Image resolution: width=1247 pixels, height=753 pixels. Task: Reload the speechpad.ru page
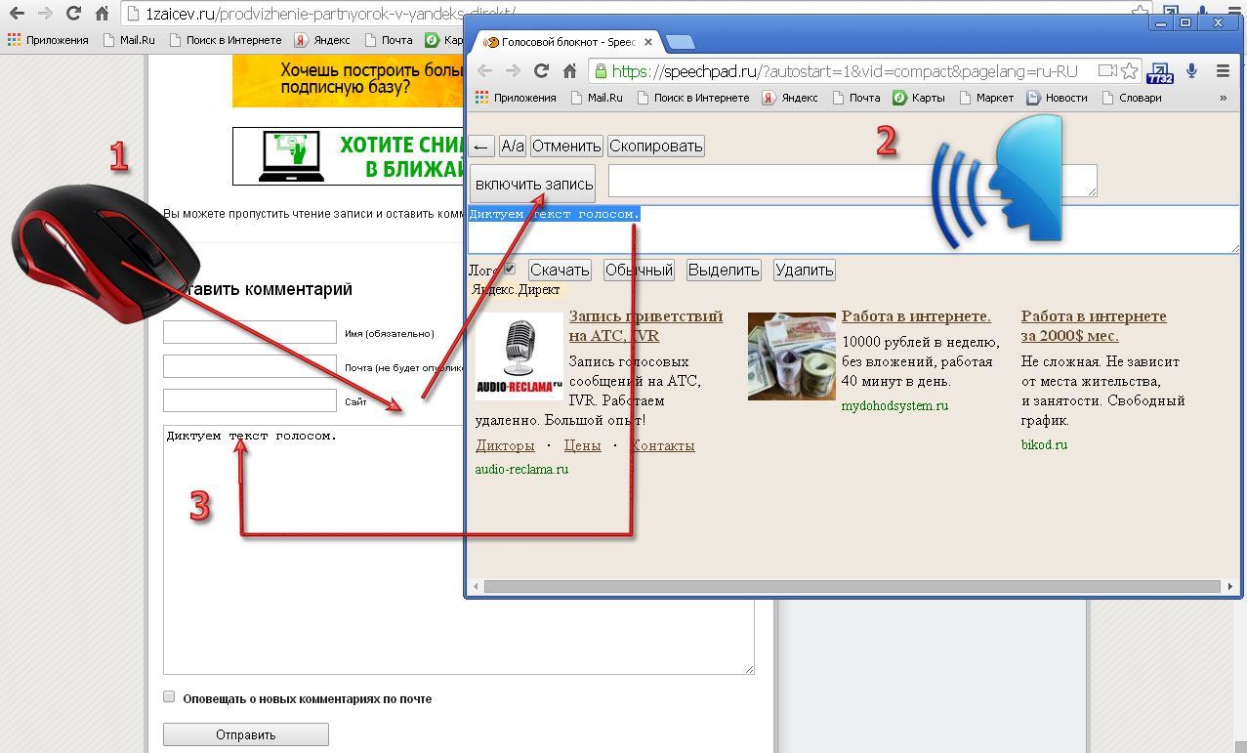tap(541, 71)
